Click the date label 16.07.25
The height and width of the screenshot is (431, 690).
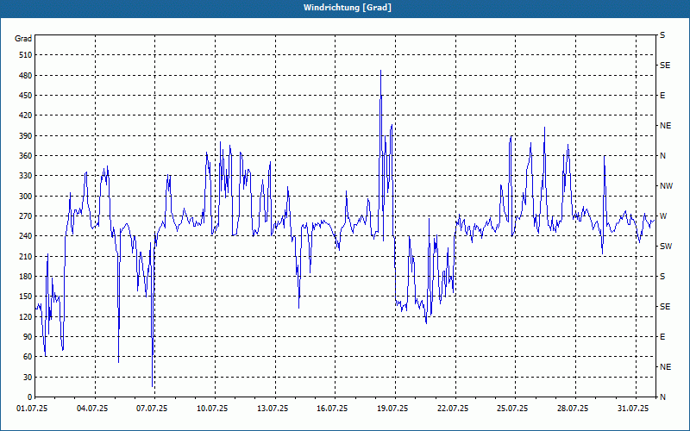click(332, 409)
